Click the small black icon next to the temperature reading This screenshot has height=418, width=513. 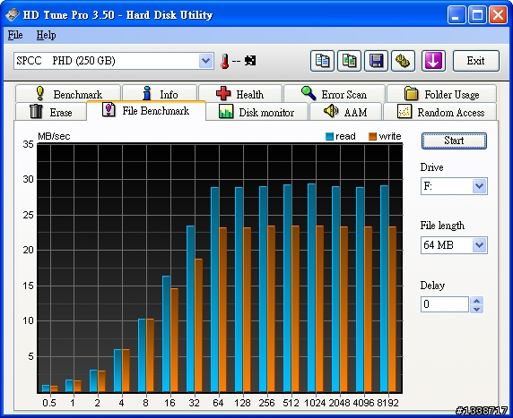point(250,61)
